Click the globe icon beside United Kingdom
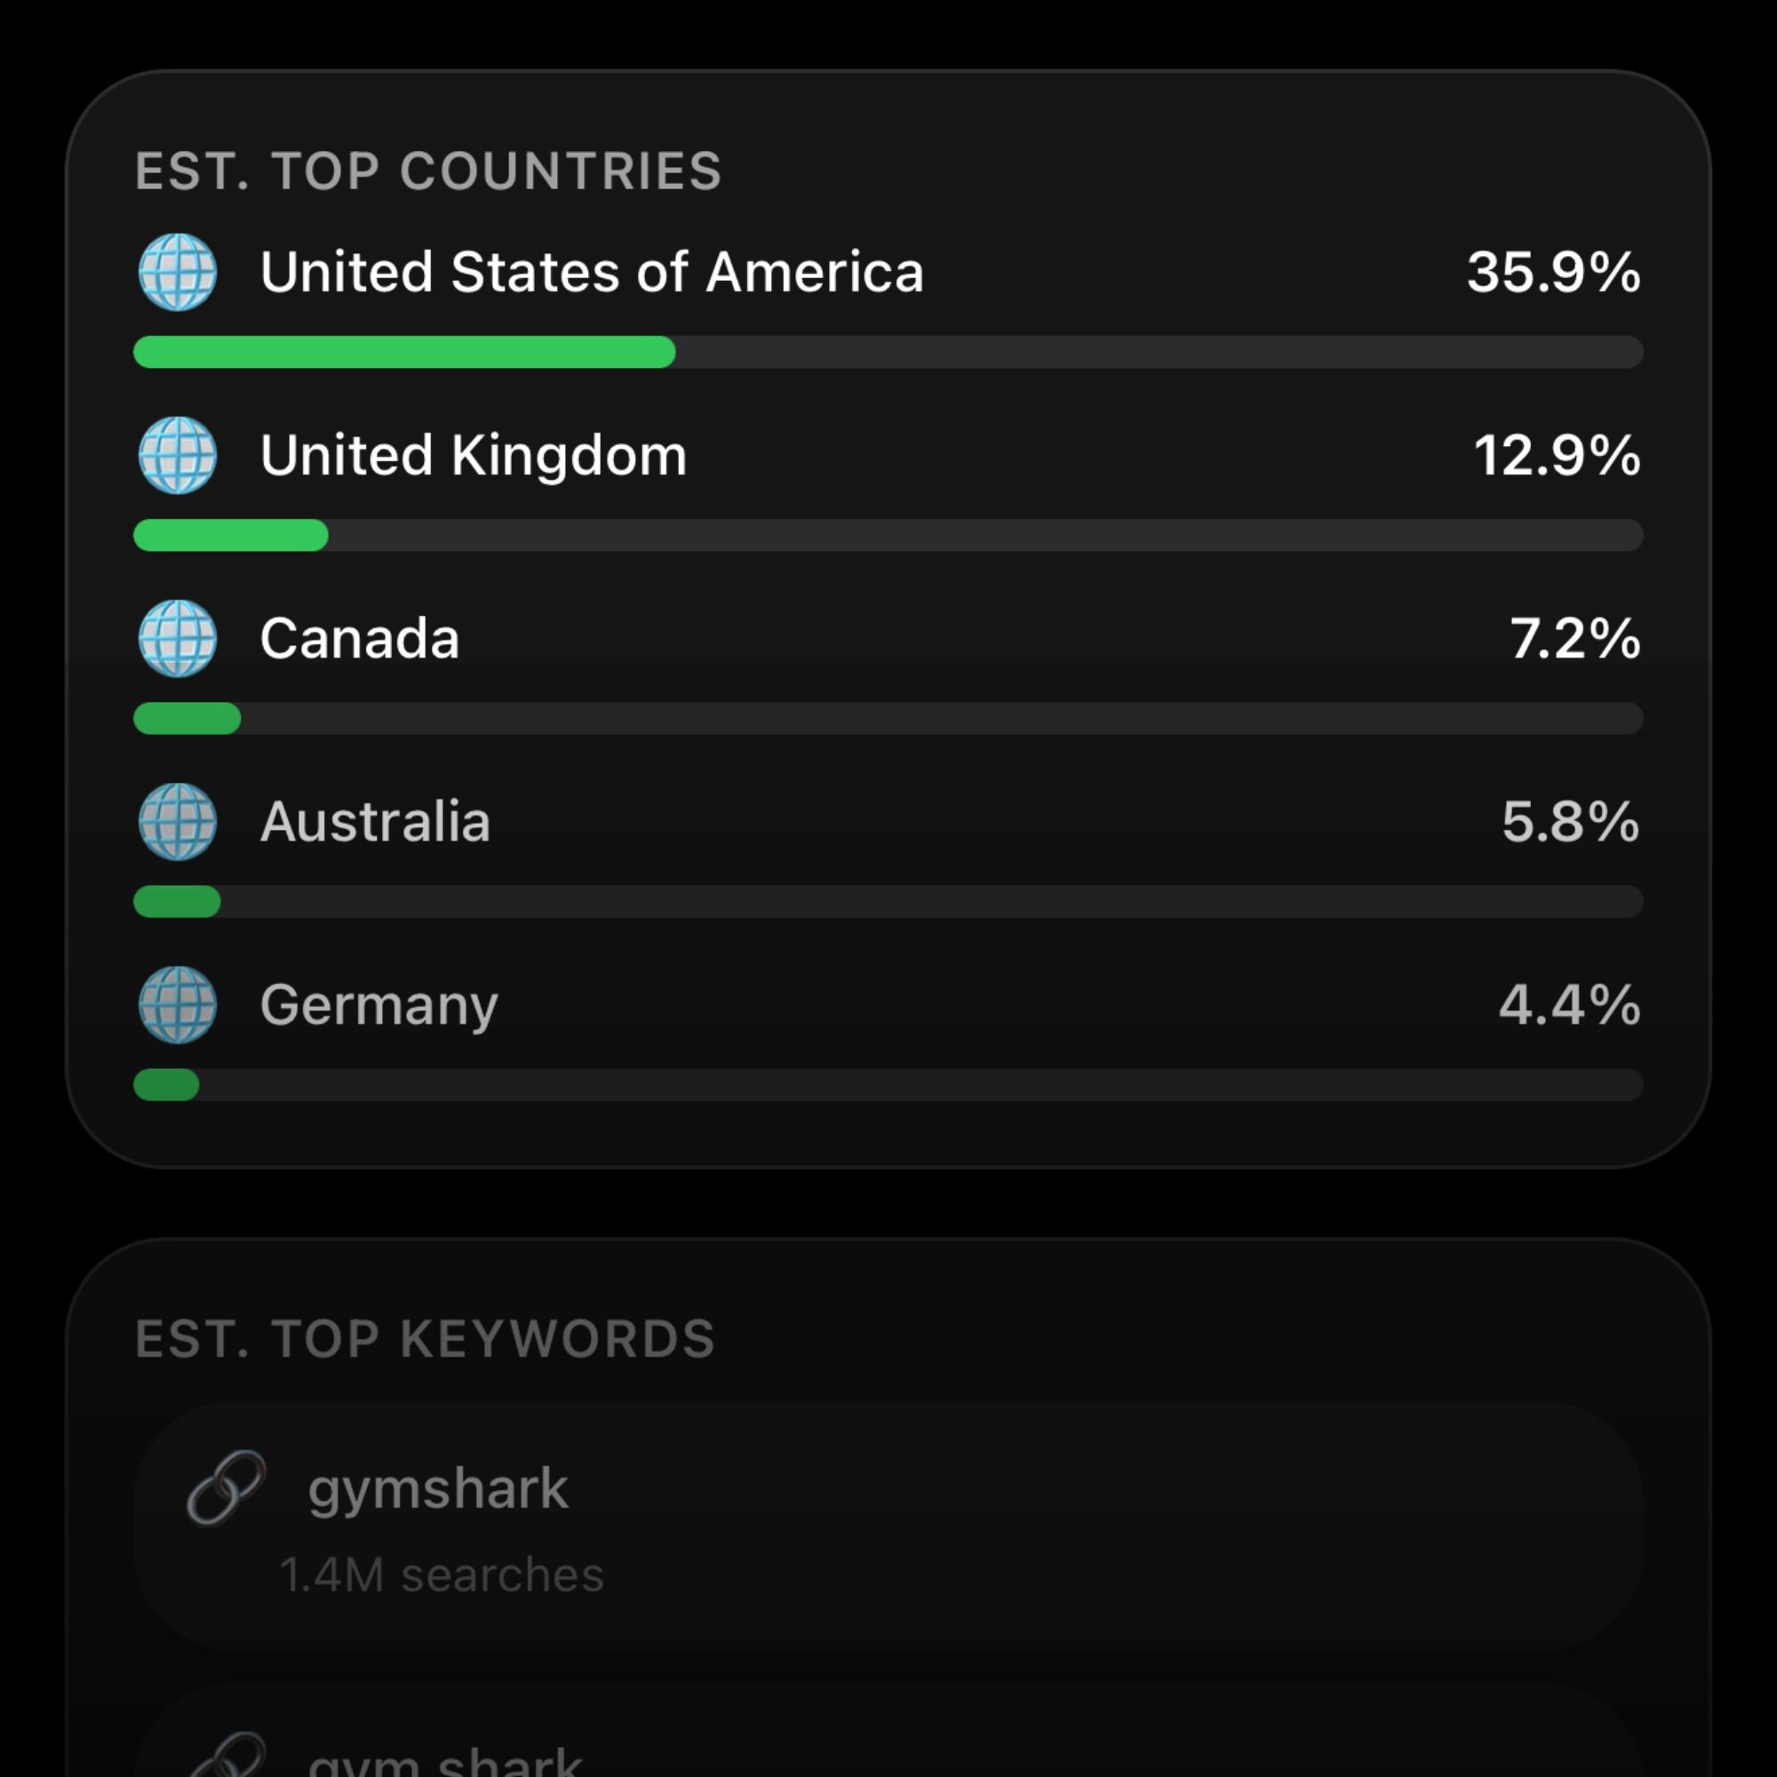 [178, 455]
